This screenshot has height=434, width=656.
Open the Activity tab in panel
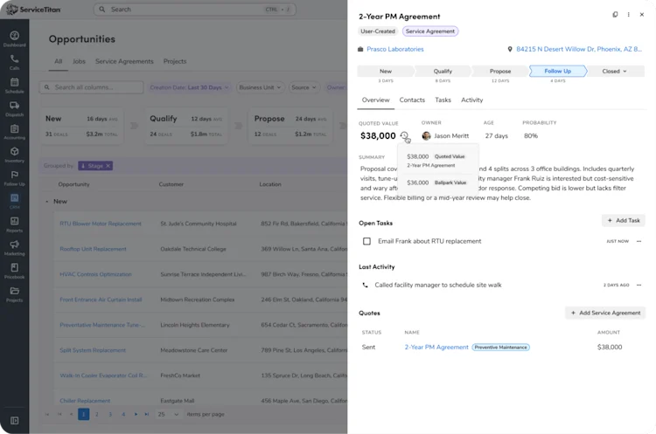472,100
